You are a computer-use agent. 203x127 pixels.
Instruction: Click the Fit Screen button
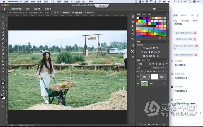coord(37,9)
